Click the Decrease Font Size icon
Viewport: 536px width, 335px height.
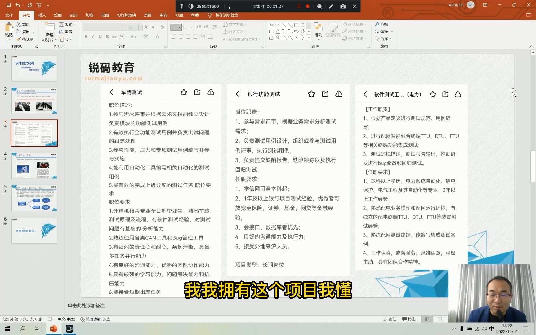point(153,27)
